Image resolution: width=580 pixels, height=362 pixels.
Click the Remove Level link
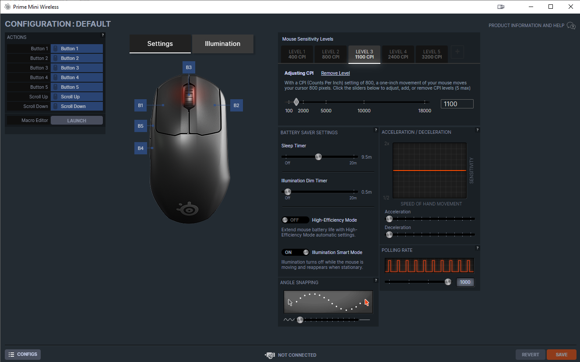335,73
